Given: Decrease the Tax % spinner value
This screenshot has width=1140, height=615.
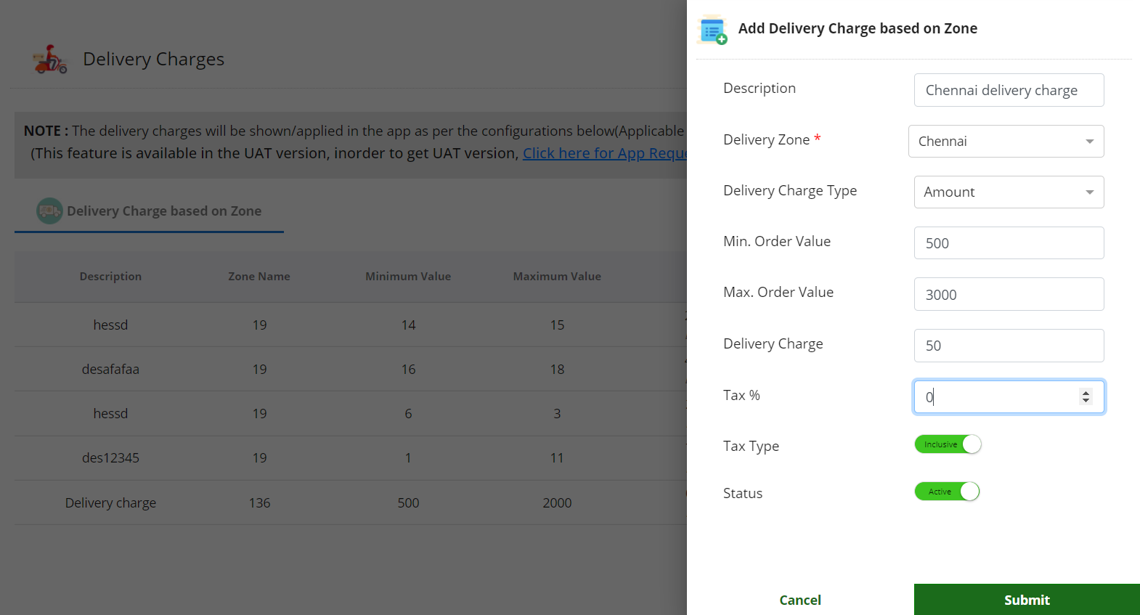Looking at the screenshot, I should 1086,401.
